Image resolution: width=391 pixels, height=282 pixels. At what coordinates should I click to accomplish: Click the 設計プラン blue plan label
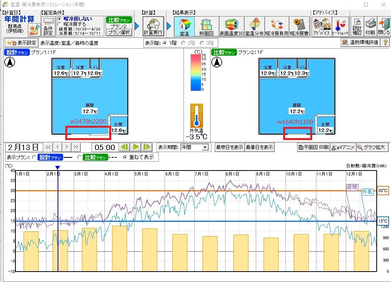(17, 52)
